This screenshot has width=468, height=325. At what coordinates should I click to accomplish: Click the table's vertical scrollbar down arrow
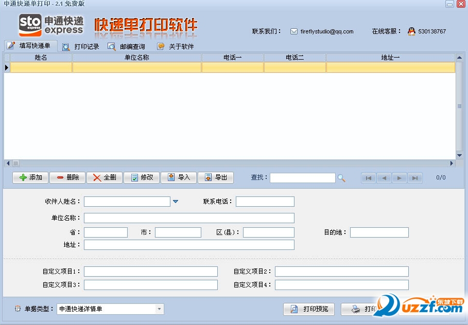(x=460, y=156)
